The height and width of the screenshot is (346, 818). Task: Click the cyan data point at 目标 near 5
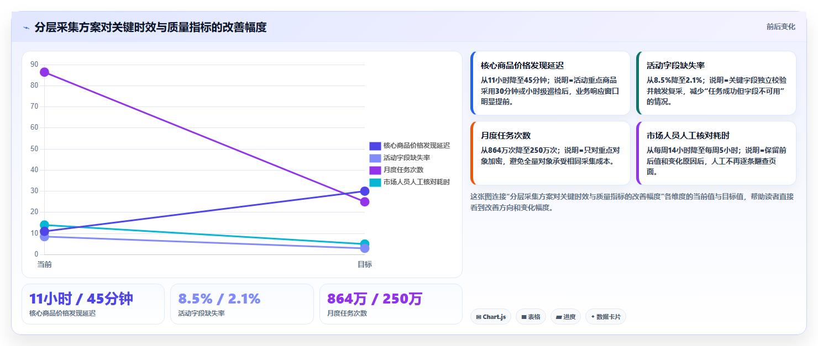[365, 244]
